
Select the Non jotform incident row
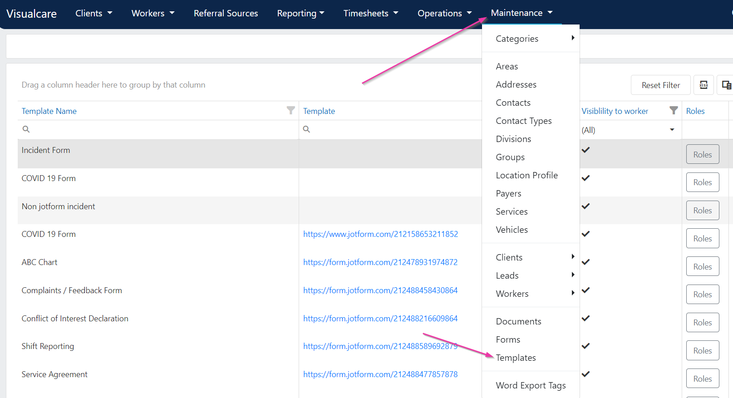250,210
